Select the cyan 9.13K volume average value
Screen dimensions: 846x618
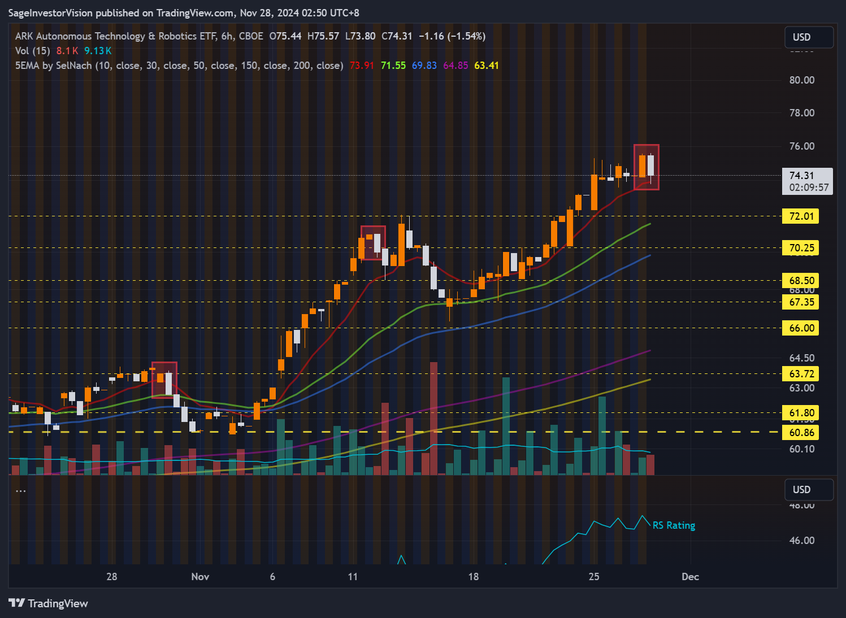pyautogui.click(x=98, y=51)
